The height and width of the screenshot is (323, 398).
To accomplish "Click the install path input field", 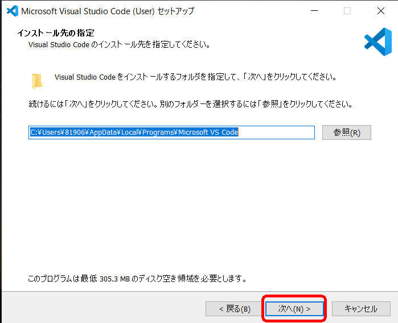I will (x=171, y=132).
